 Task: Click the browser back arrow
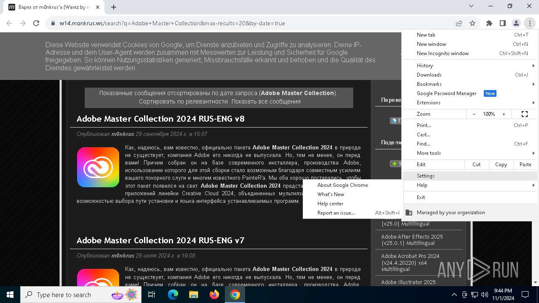click(9, 23)
